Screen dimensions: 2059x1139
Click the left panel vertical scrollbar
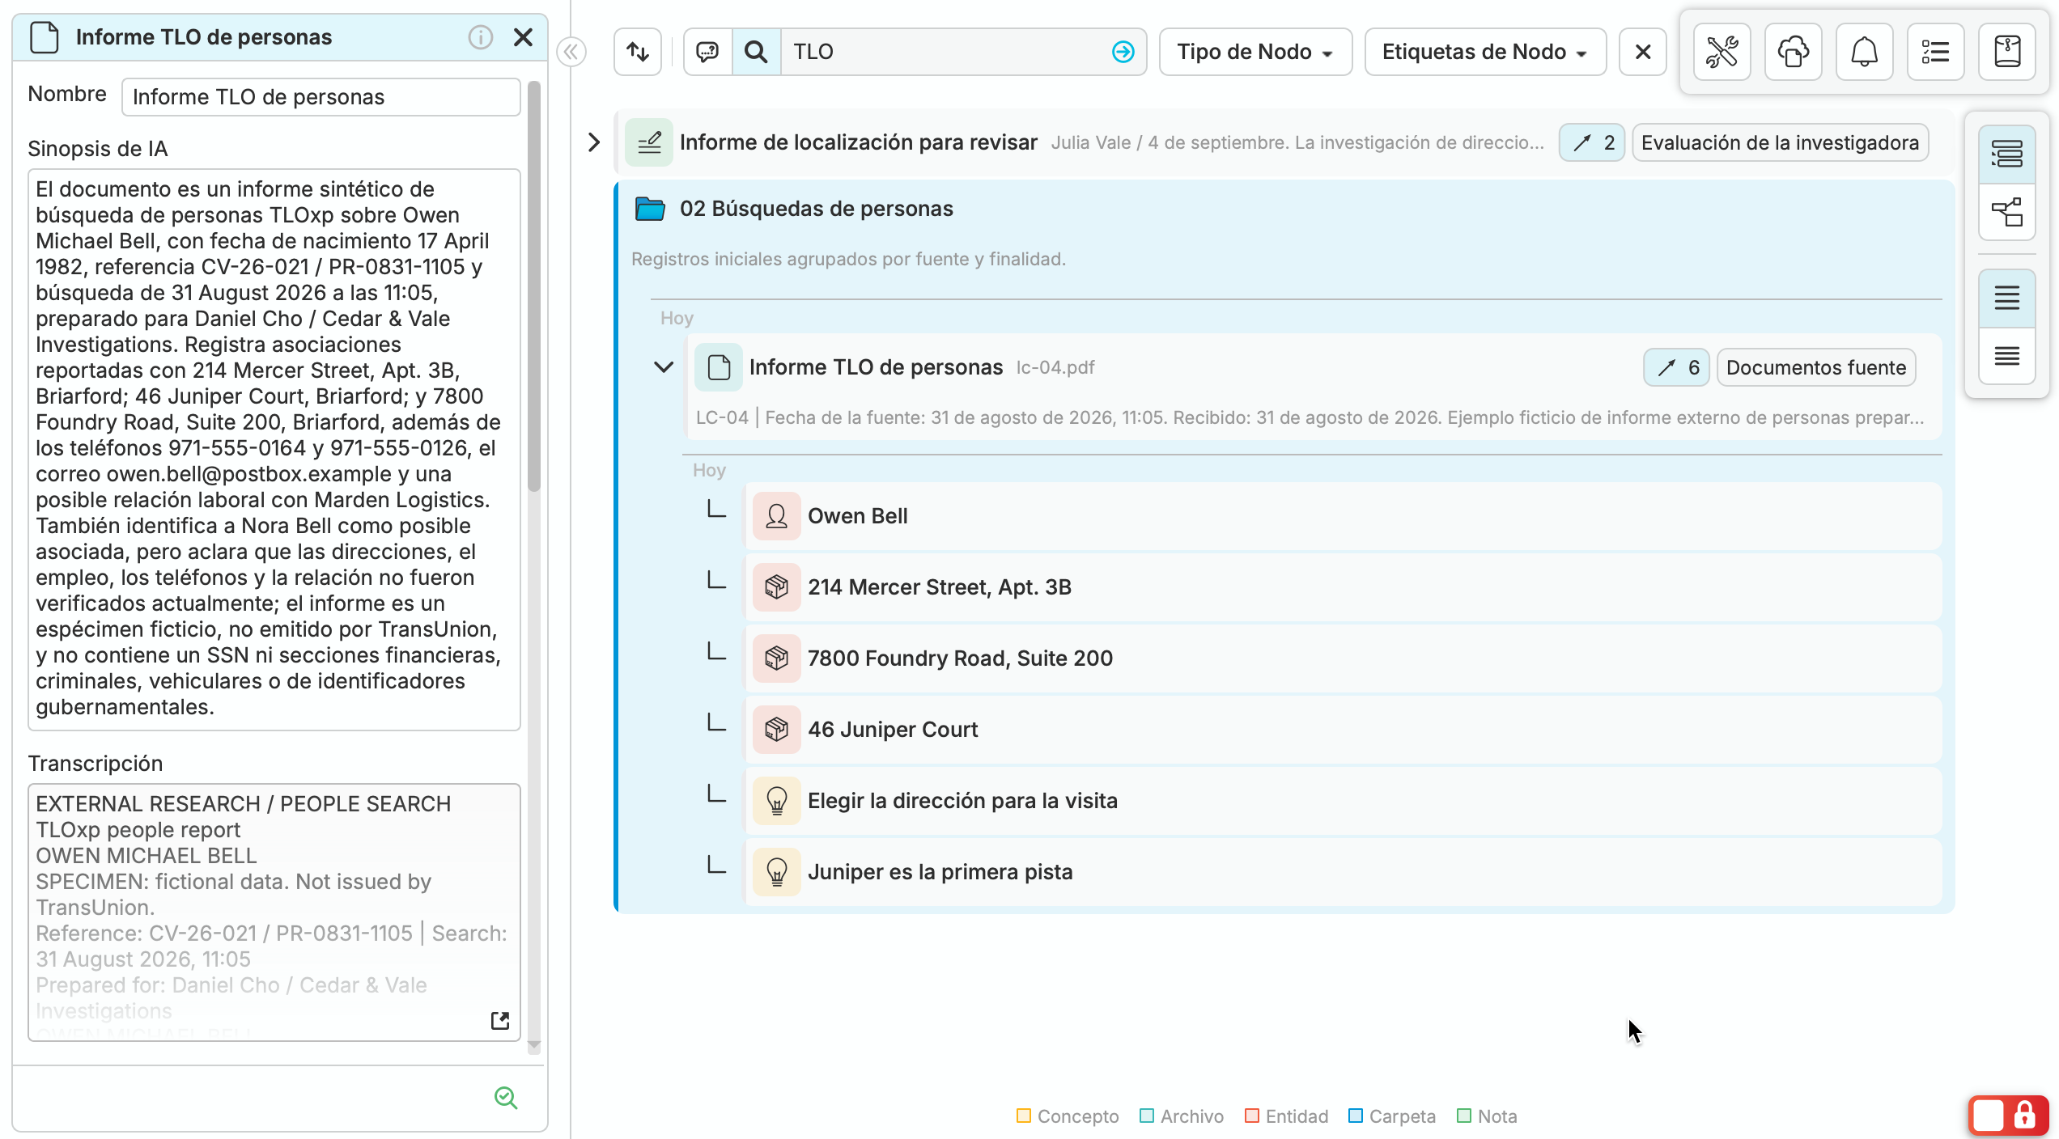(533, 287)
